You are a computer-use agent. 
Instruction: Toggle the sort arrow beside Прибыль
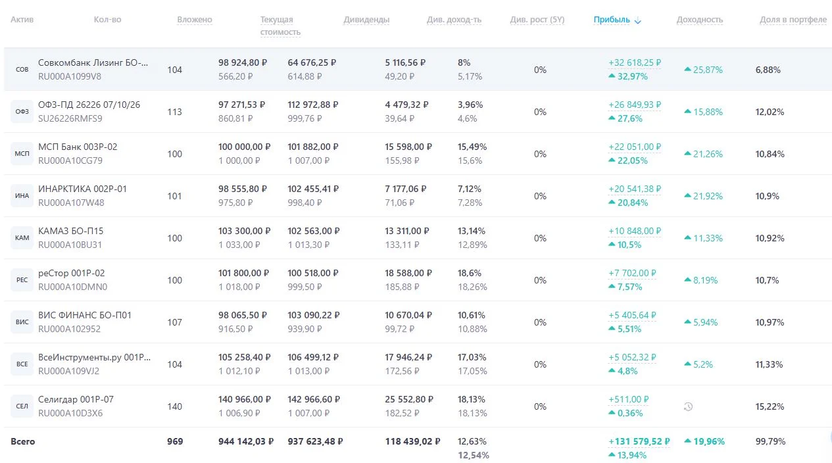(637, 20)
